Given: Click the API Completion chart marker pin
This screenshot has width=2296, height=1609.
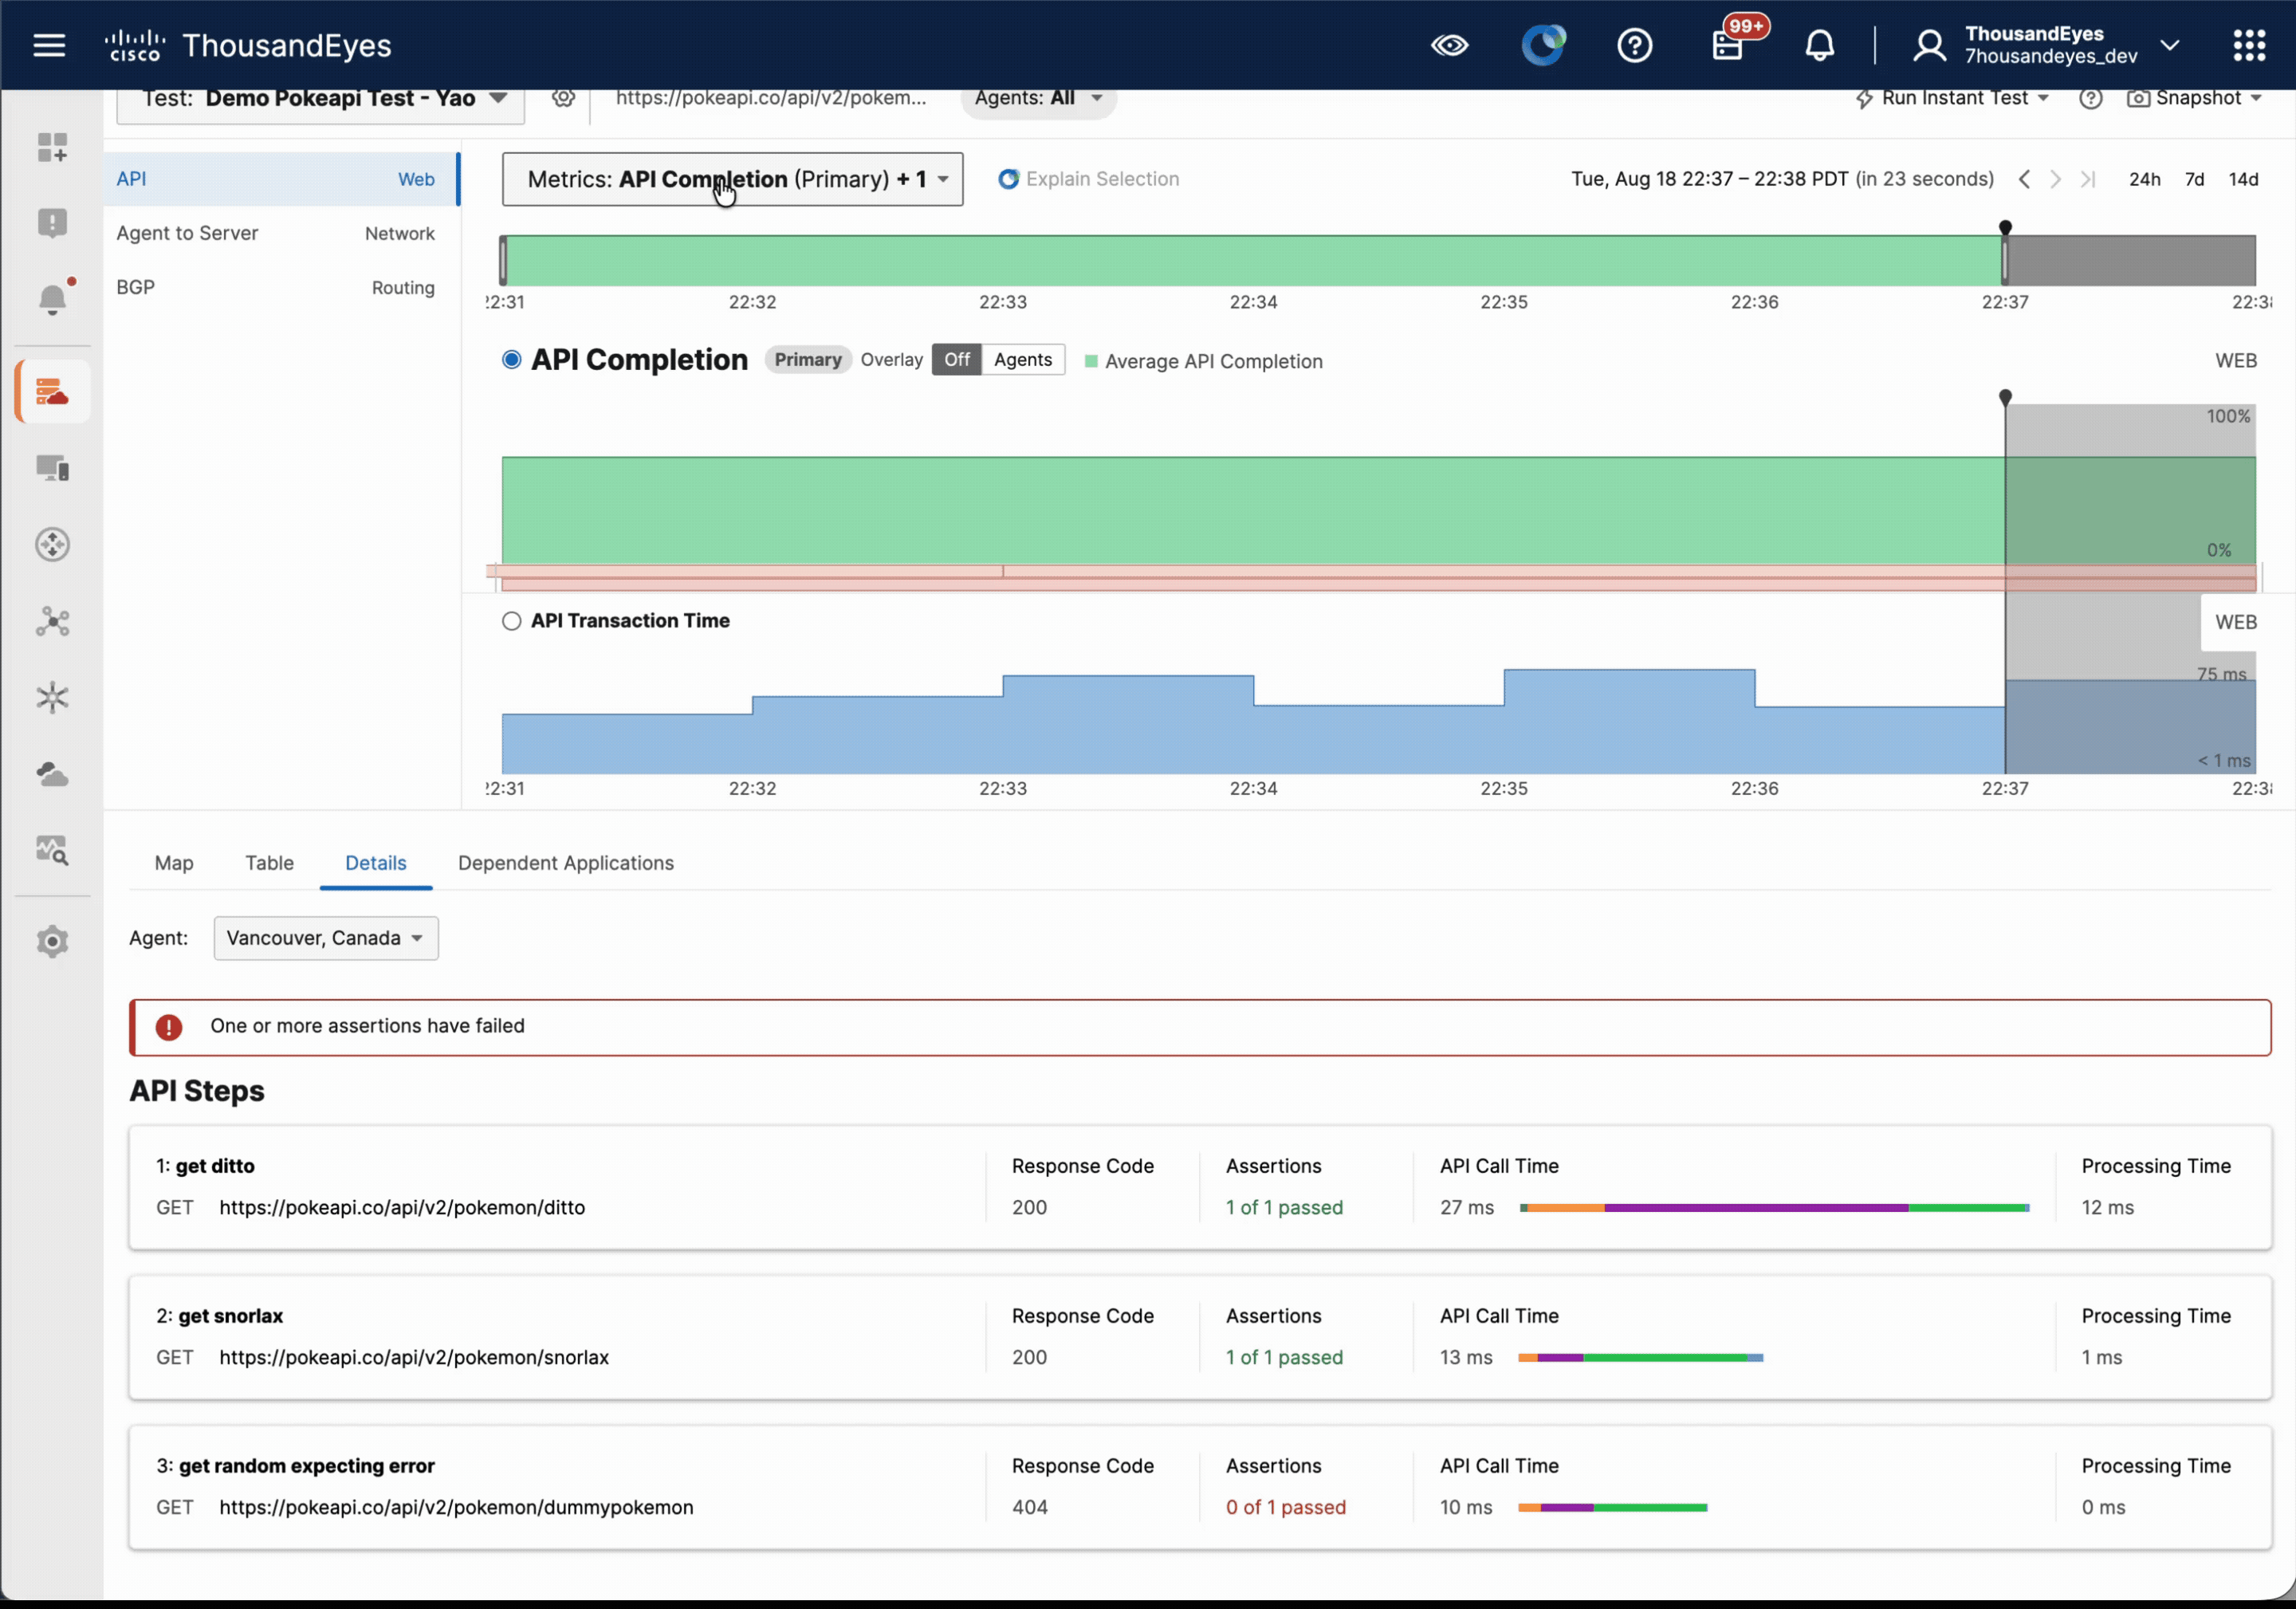Looking at the screenshot, I should point(2004,398).
